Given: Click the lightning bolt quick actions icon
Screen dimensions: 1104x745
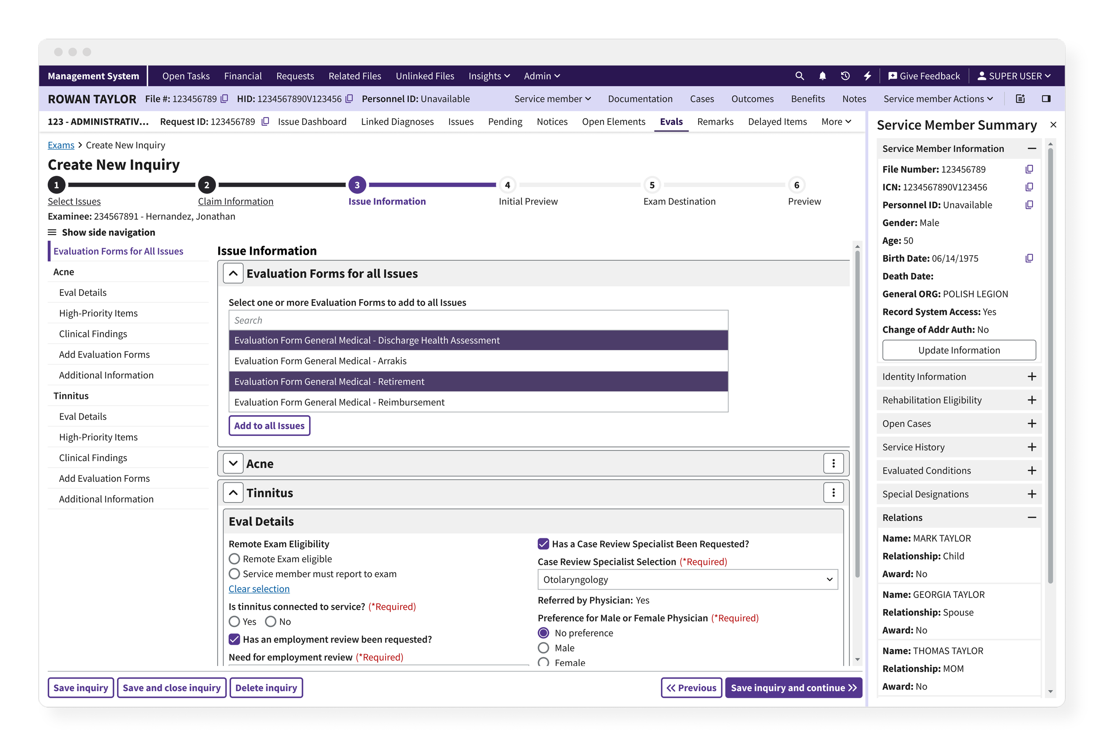Looking at the screenshot, I should tap(867, 76).
